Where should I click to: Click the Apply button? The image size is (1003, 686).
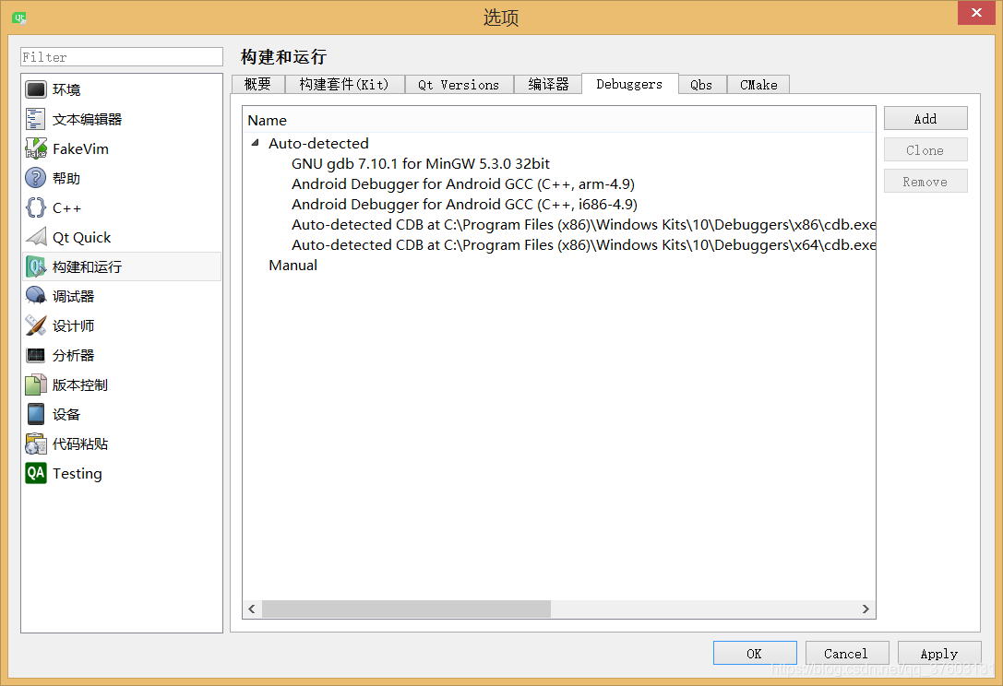[x=939, y=653]
